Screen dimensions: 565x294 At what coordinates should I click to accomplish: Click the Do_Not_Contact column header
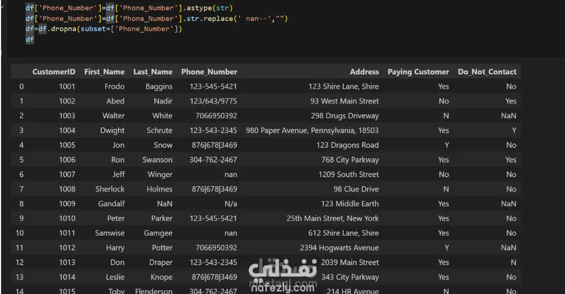coord(487,72)
